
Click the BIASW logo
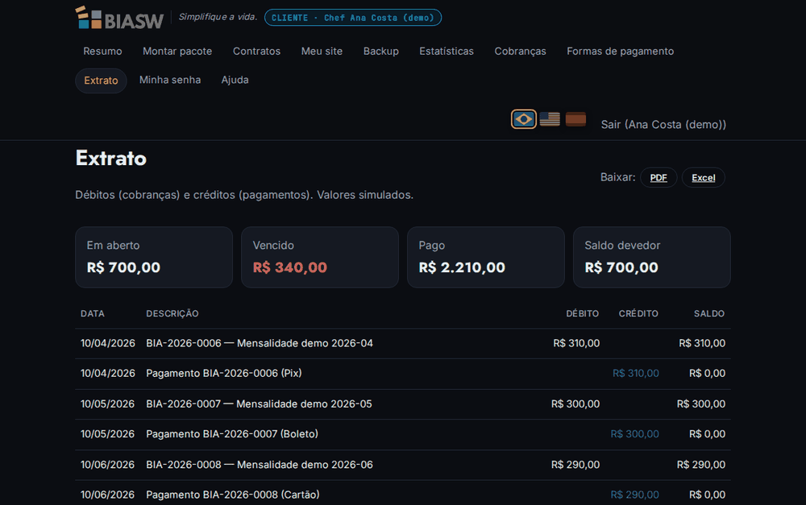click(119, 18)
